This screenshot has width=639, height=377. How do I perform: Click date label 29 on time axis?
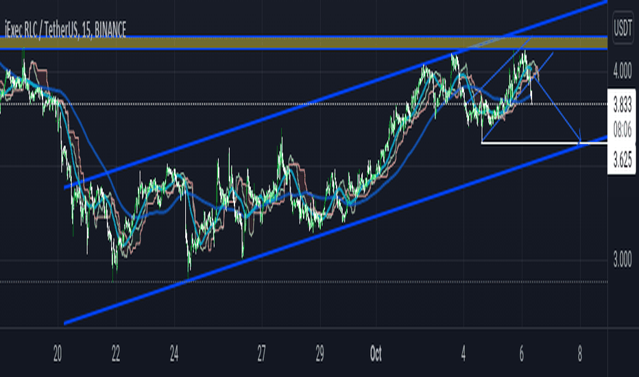319,354
